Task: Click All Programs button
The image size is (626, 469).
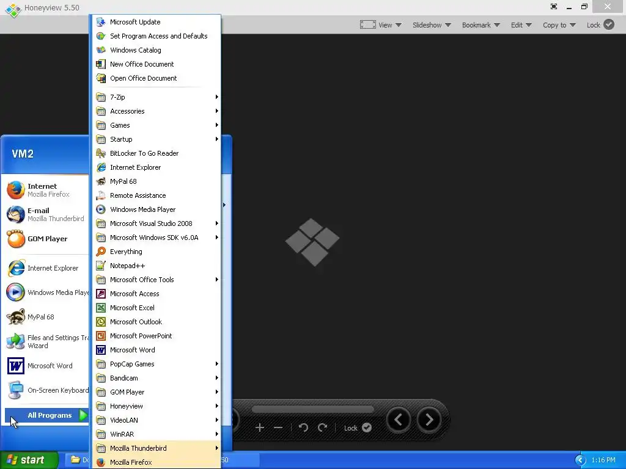Action: 46,415
